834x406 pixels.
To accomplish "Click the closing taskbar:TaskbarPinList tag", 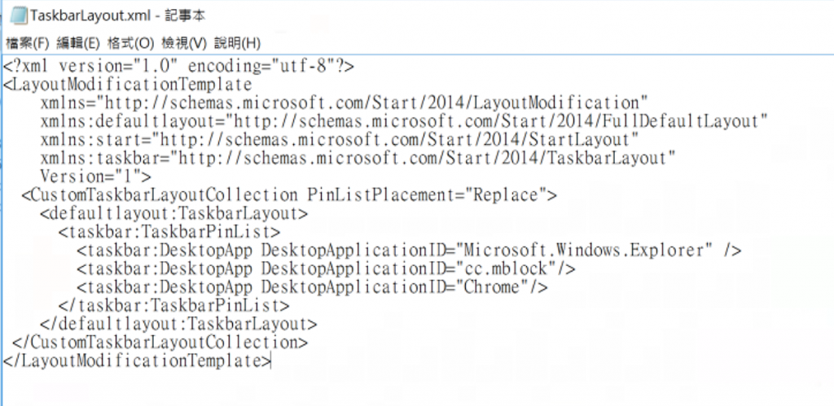I will point(174,306).
